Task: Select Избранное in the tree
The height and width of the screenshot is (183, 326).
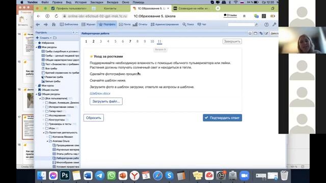Action: tap(47, 43)
